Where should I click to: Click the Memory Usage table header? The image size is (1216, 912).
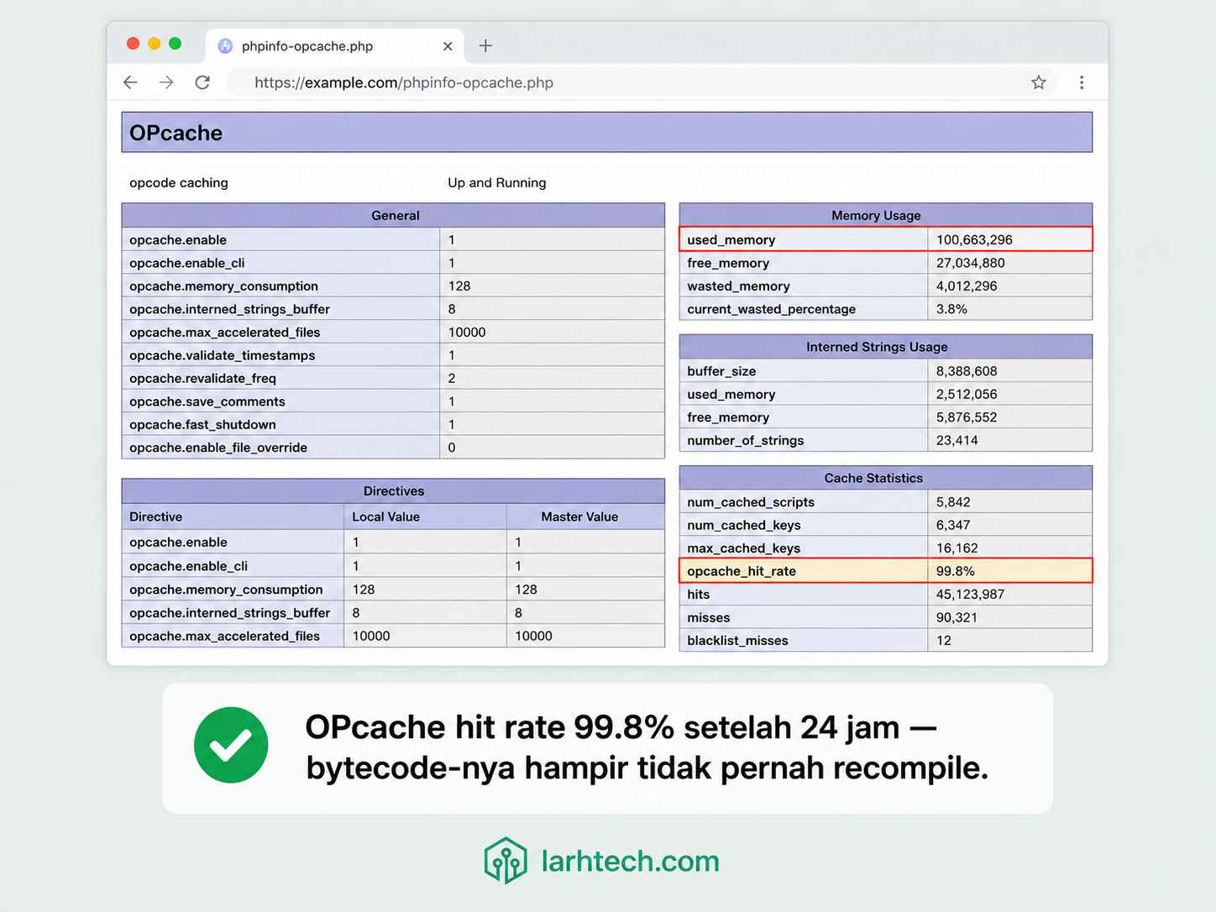(x=886, y=215)
